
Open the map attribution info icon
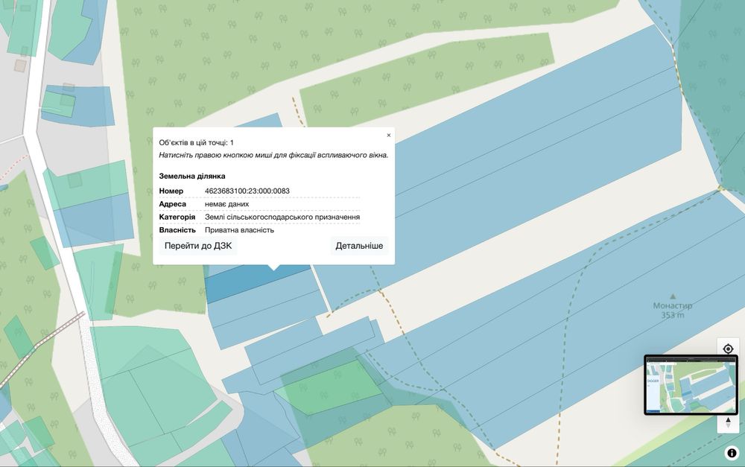[732, 454]
